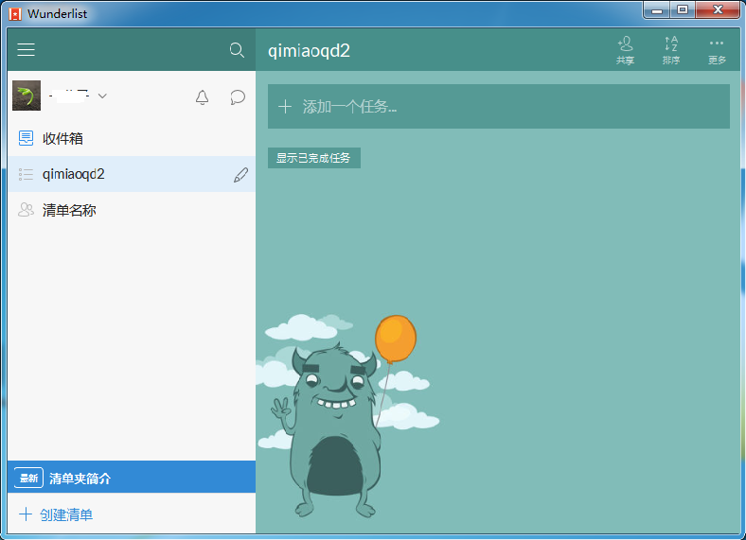The image size is (746, 540).
Task: Click the Wunderlist app icon in title bar
Action: 15,14
